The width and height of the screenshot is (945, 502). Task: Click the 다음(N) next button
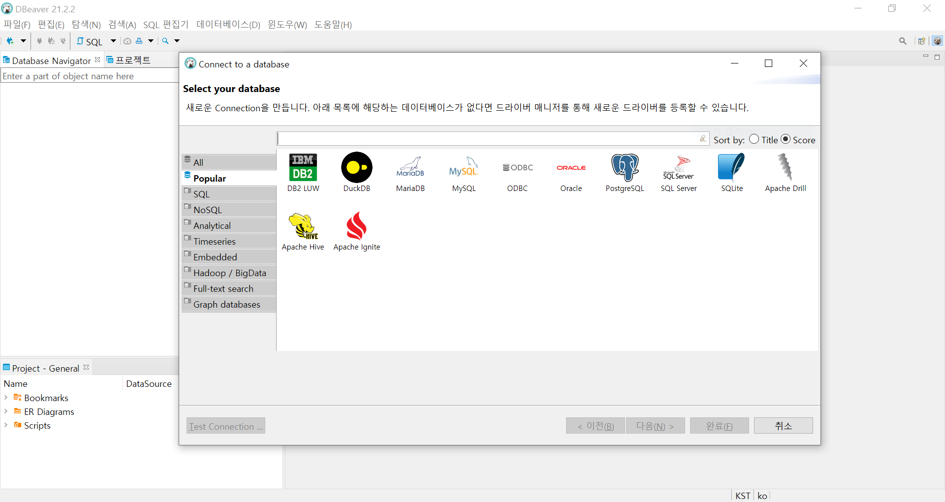pyautogui.click(x=655, y=426)
